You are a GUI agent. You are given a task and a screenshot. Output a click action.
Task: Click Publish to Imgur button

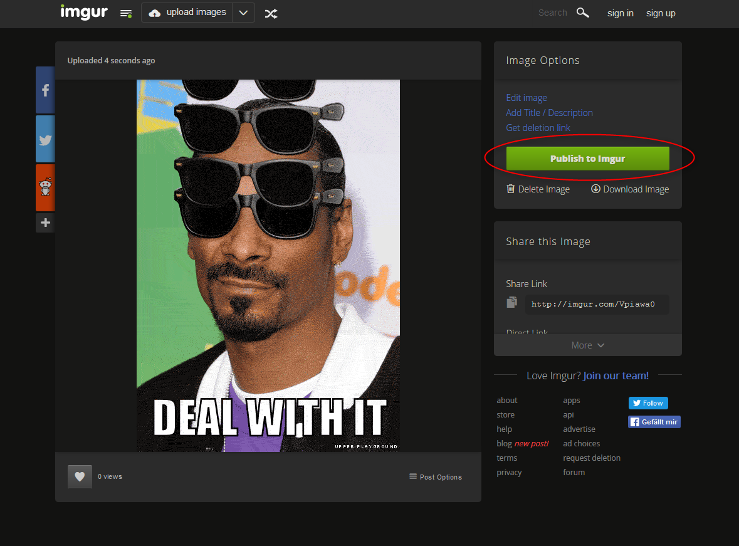(588, 159)
